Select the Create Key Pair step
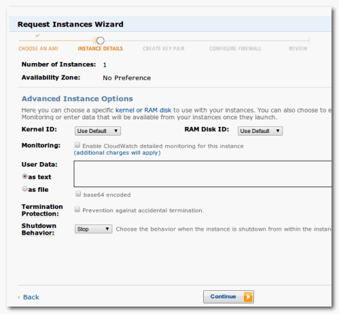 click(x=164, y=49)
